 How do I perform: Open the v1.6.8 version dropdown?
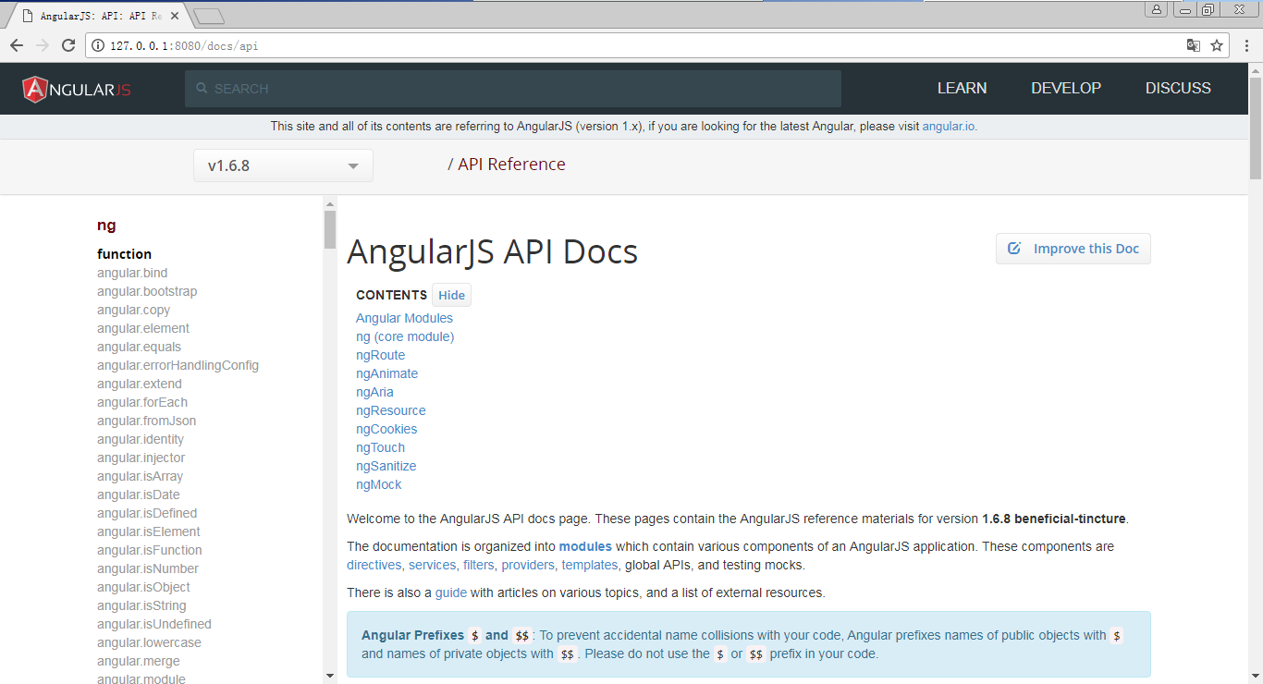click(x=283, y=166)
